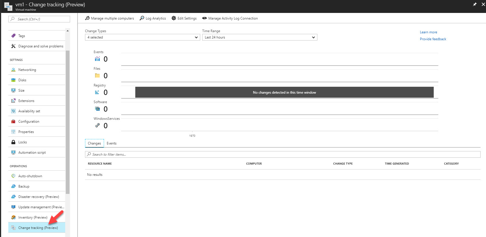Click the Availability set icon
The image size is (486, 237).
click(13, 111)
